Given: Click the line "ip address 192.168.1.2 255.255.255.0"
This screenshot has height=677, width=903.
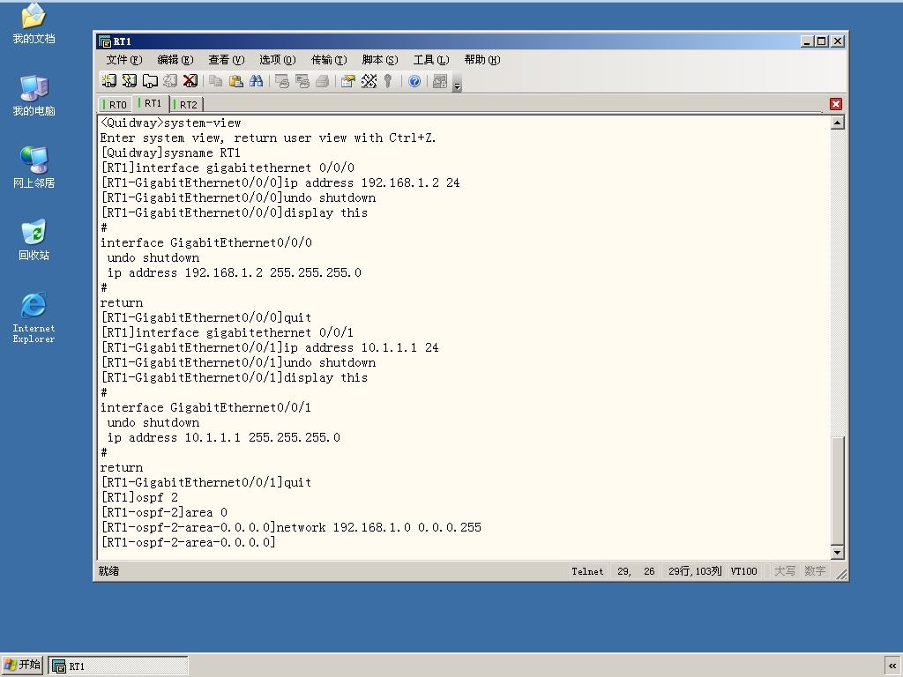Looking at the screenshot, I should click(x=235, y=272).
